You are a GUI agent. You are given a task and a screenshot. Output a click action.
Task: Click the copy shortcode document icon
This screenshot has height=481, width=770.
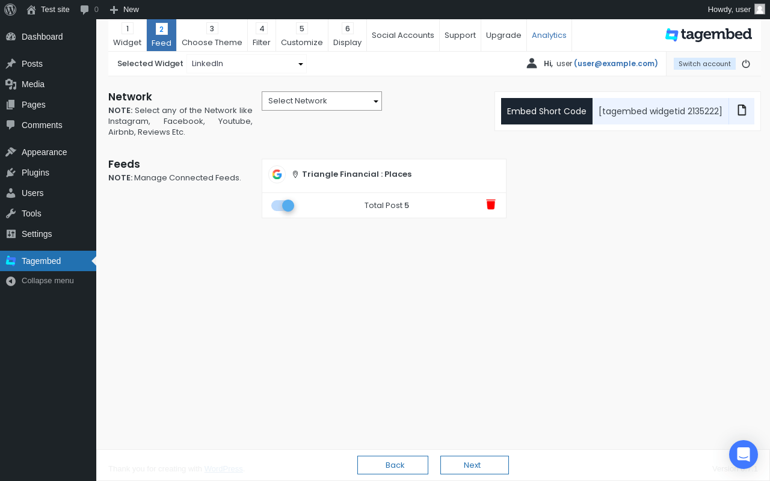click(x=742, y=111)
